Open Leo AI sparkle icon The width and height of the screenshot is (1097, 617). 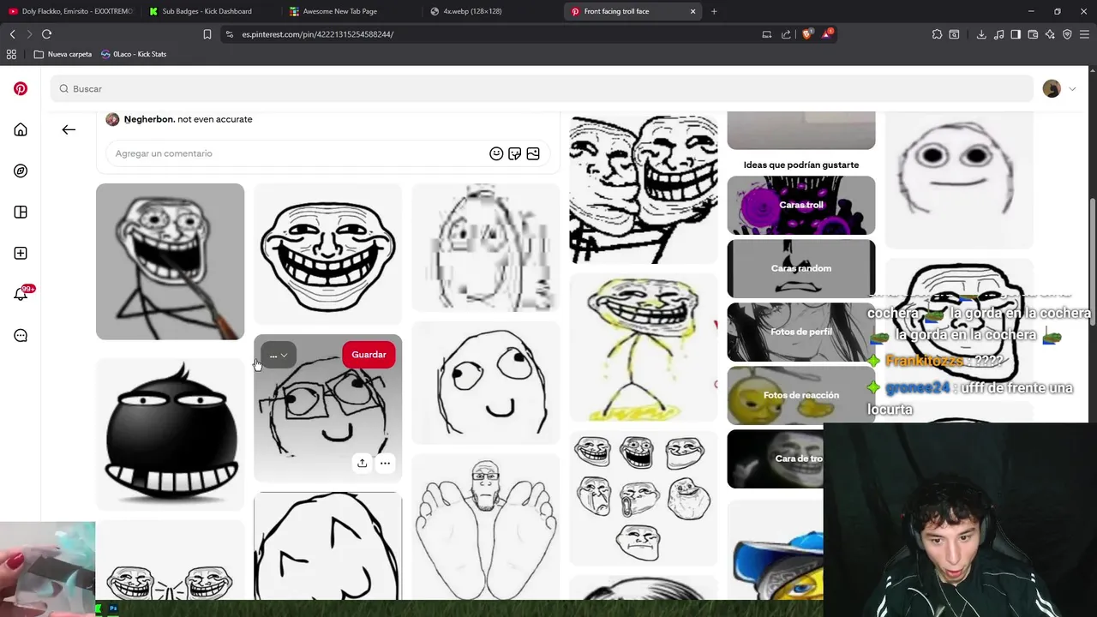pyautogui.click(x=1050, y=34)
